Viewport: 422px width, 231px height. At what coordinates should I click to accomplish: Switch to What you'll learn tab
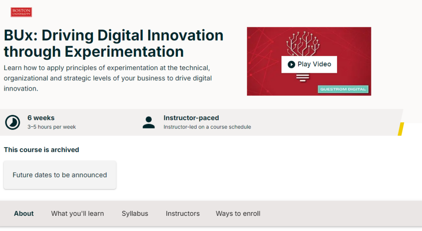click(x=77, y=214)
